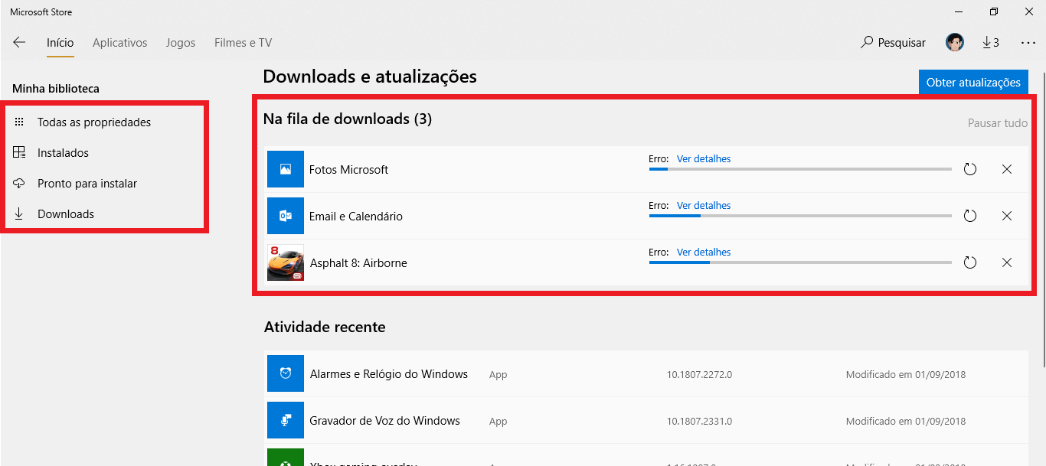The width and height of the screenshot is (1046, 466).
Task: Cancel the Fotos Microsoft download
Action: click(1007, 169)
